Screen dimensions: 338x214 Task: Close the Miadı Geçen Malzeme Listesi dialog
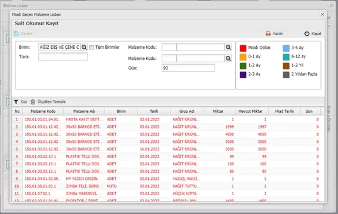coord(322,14)
